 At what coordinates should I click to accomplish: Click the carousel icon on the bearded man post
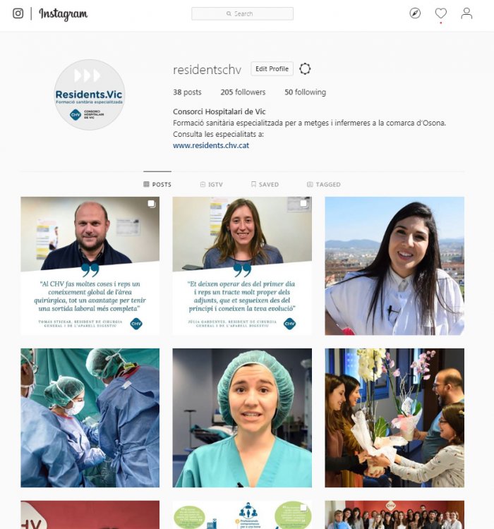(x=151, y=204)
